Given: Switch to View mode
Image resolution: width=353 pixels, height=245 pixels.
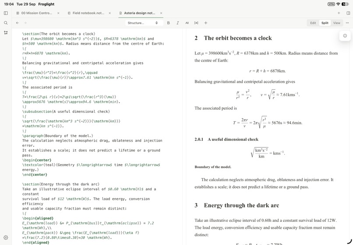Looking at the screenshot, I should pyautogui.click(x=337, y=23).
